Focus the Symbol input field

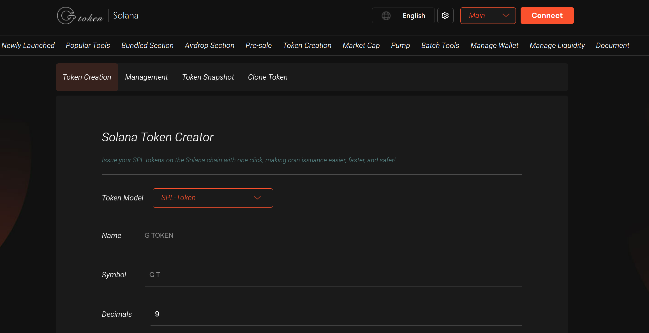click(x=333, y=275)
